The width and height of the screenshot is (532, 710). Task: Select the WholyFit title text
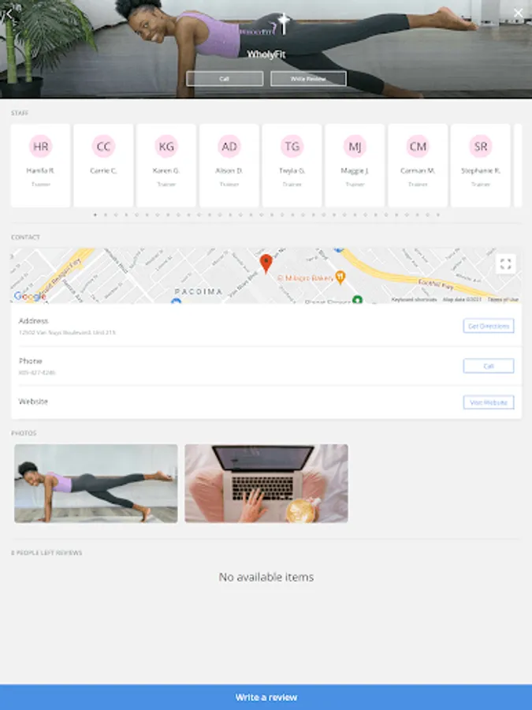pos(266,54)
